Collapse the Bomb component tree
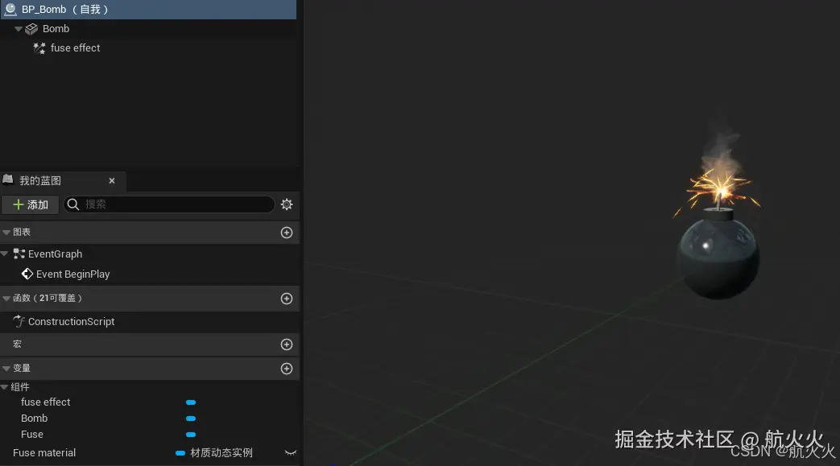Viewport: 840px width, 466px height. (18, 28)
